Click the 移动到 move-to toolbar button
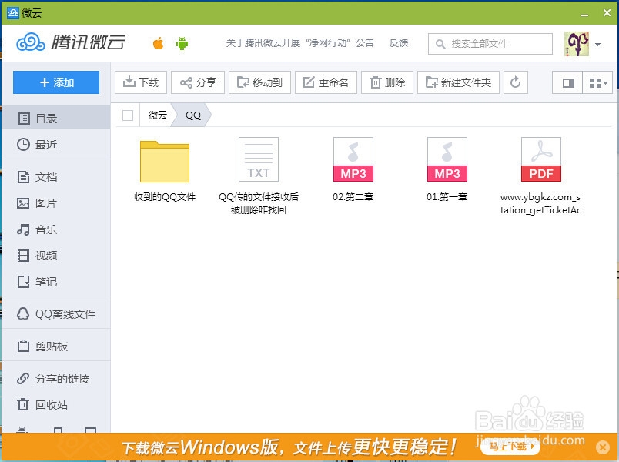 click(x=259, y=82)
